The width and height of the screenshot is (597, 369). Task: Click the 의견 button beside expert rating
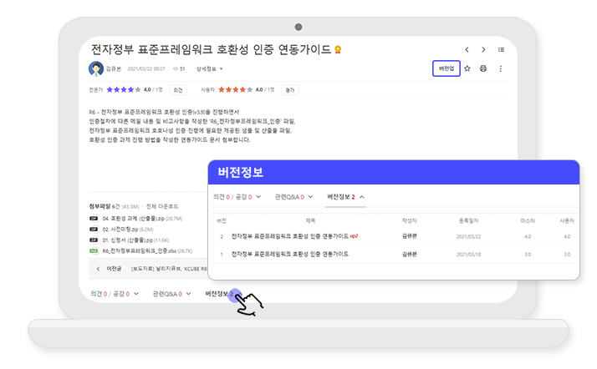[x=177, y=89]
